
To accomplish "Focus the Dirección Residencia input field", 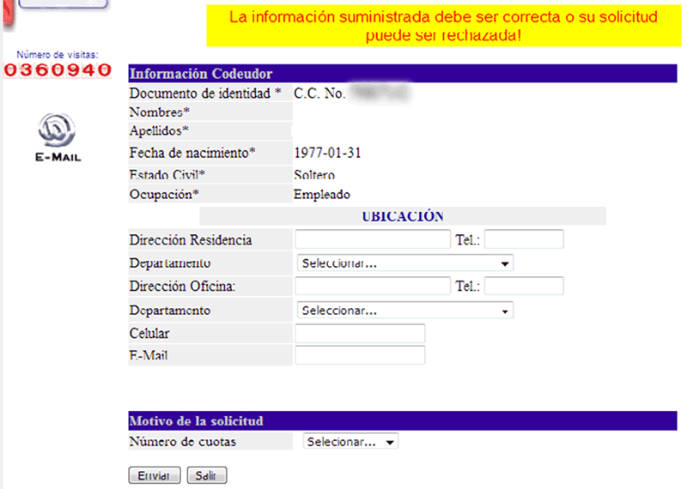I will pos(373,239).
